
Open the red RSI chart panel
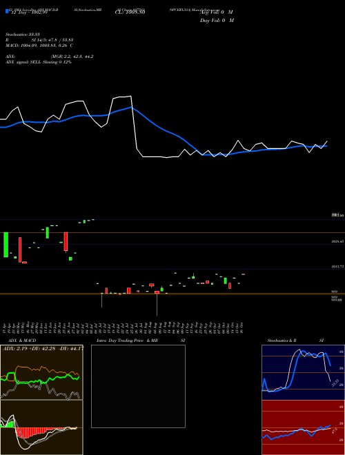click(x=303, y=427)
